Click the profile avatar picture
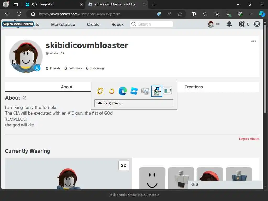The image size is (268, 201). coord(26,56)
